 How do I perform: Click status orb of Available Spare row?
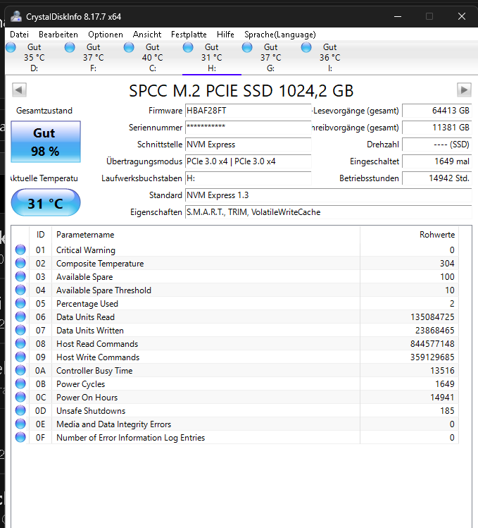pyautogui.click(x=20, y=276)
